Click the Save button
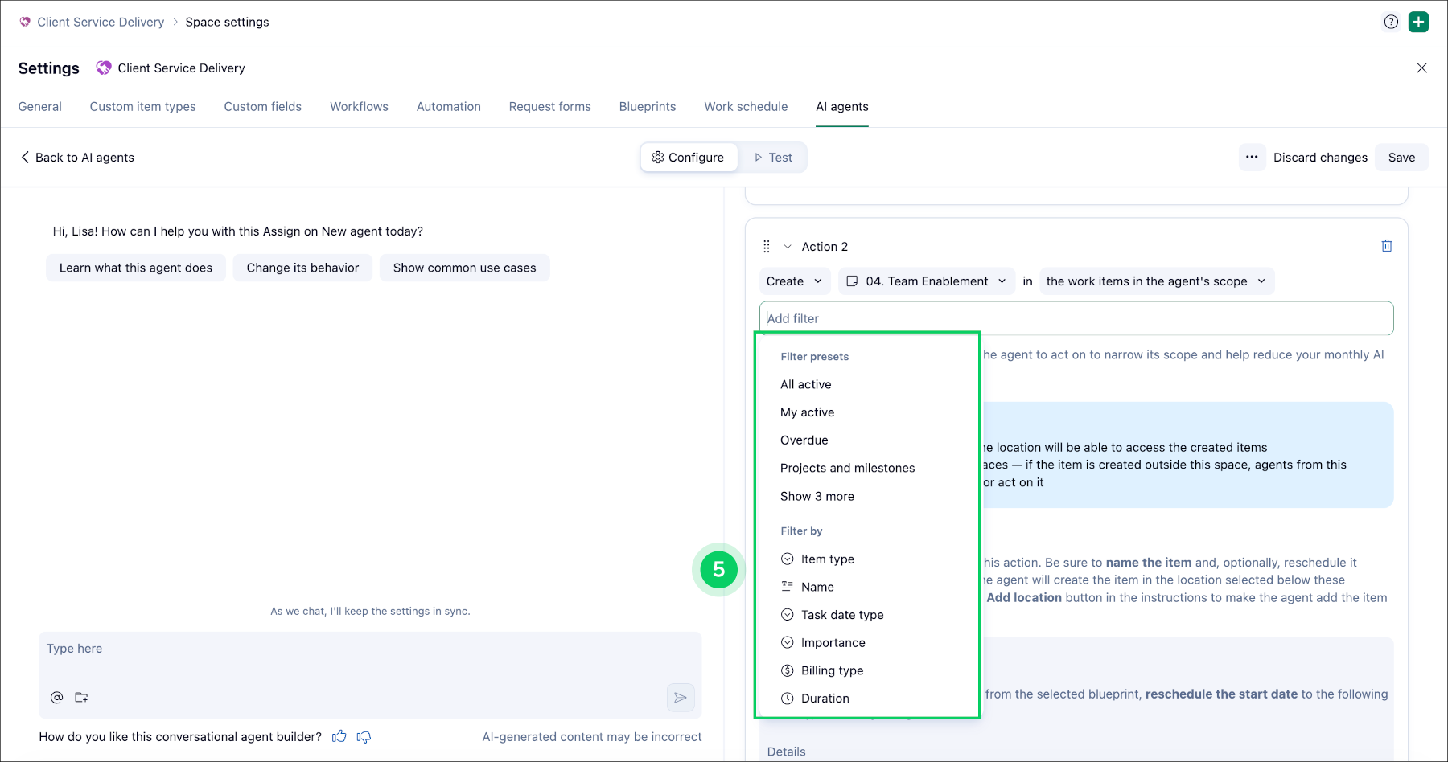The height and width of the screenshot is (762, 1448). tap(1401, 158)
